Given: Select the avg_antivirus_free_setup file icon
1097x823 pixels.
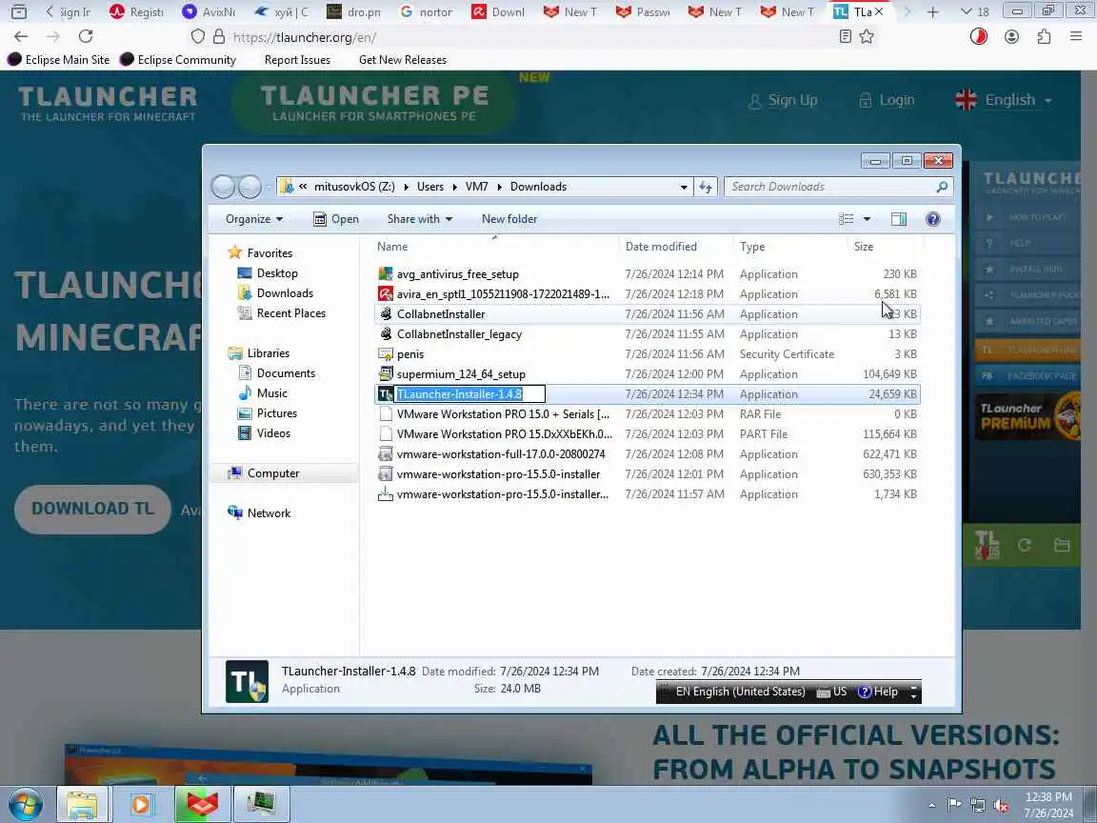Looking at the screenshot, I should (386, 273).
